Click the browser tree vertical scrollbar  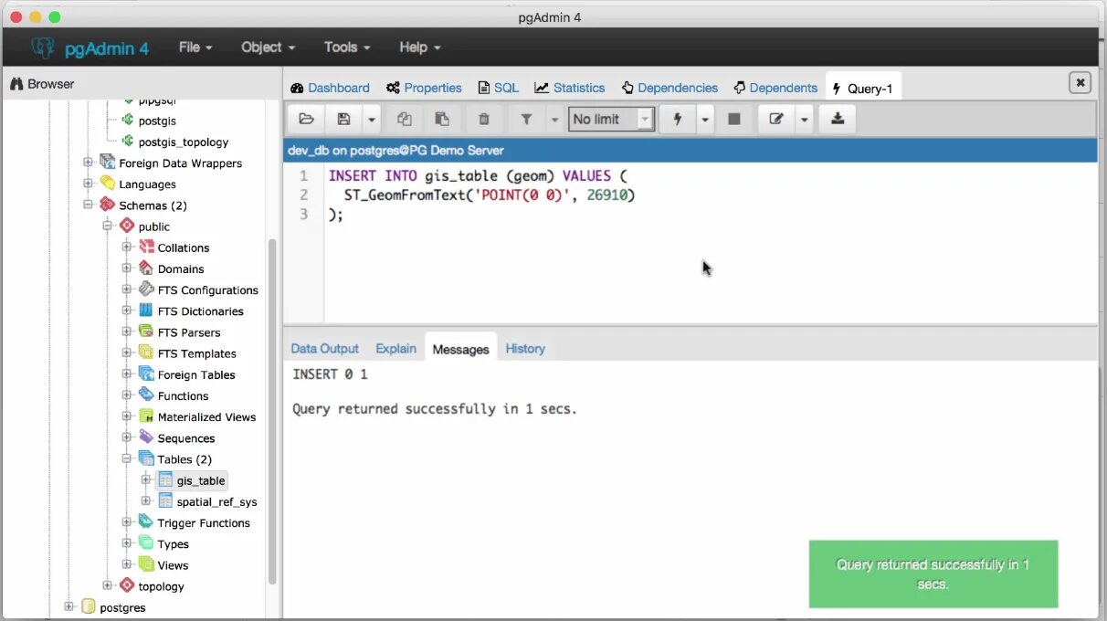pos(272,411)
